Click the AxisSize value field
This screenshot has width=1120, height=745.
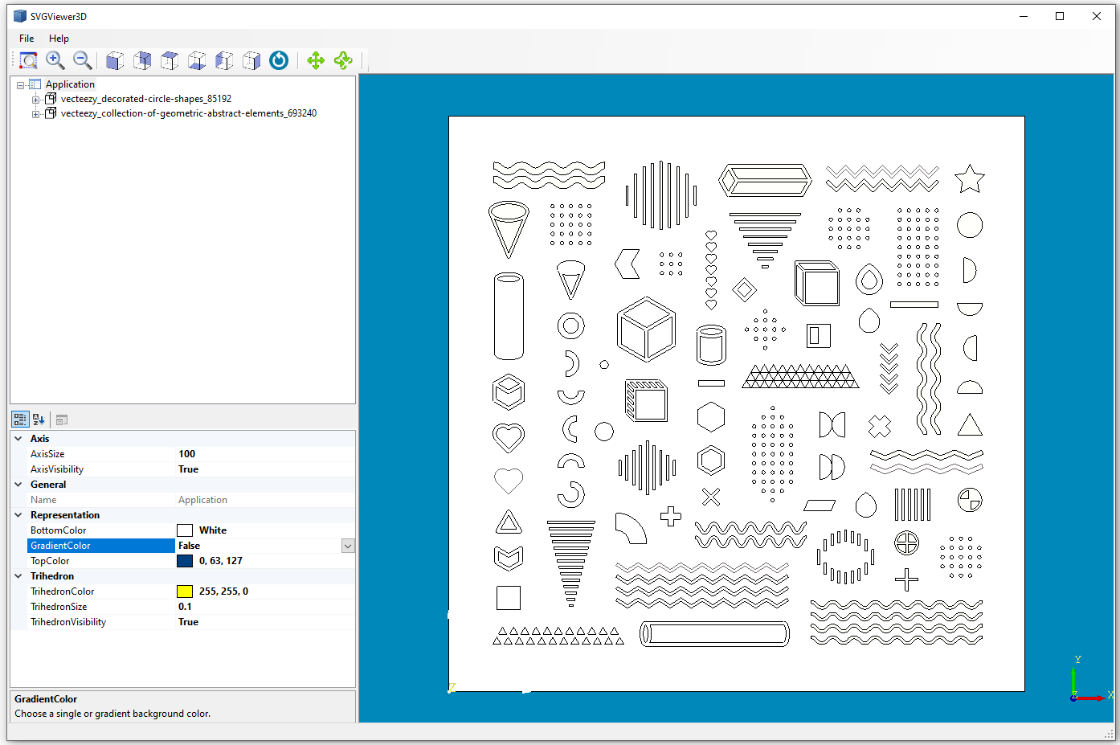[x=265, y=454]
